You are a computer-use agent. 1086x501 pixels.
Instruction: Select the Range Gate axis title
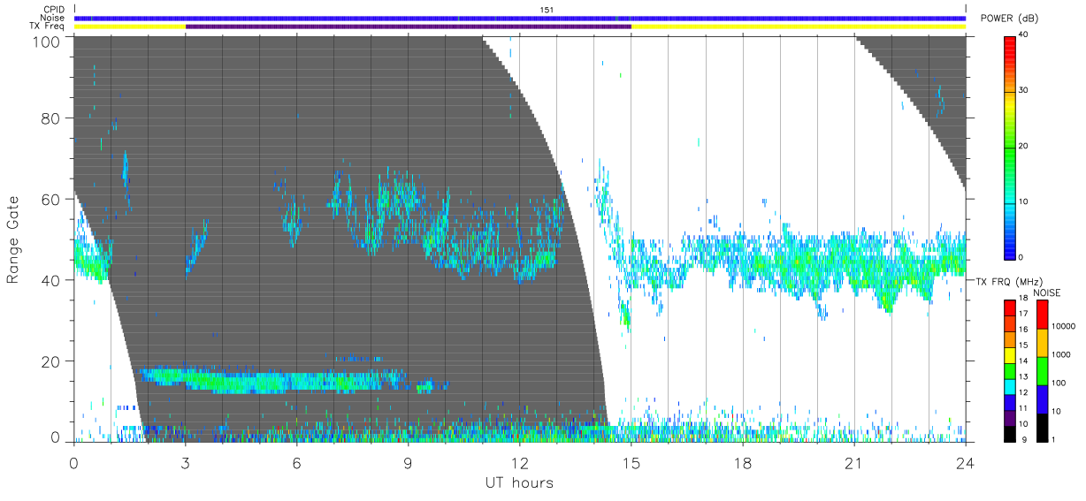point(13,240)
